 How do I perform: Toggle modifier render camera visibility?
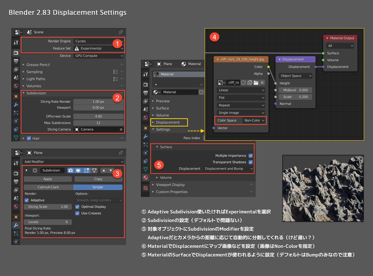[x=71, y=170]
